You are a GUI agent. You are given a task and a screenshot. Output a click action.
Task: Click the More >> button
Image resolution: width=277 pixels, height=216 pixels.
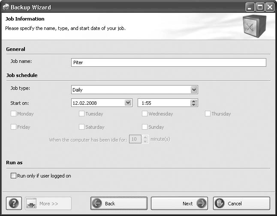click(x=48, y=203)
